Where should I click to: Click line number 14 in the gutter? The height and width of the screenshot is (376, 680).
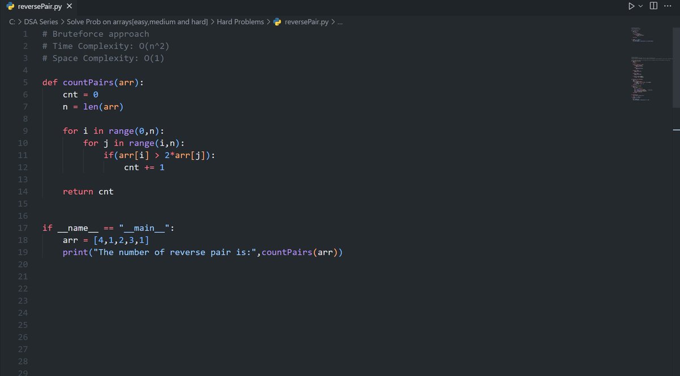(x=23, y=191)
